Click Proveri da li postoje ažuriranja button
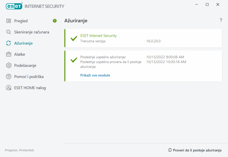This screenshot has height=157, width=228. 195,150
